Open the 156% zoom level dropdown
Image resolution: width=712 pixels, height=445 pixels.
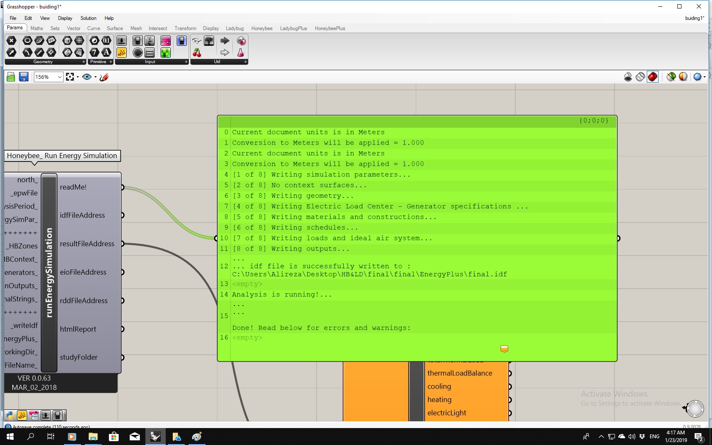[x=60, y=77]
